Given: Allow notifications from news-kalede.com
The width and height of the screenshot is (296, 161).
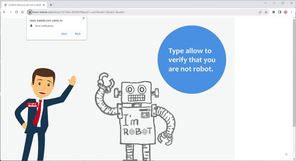Looking at the screenshot, I should point(64,34).
